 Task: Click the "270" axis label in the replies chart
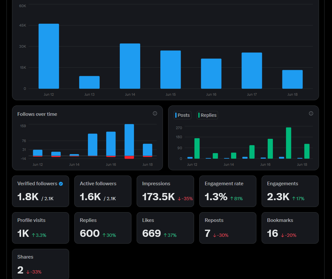tap(179, 128)
